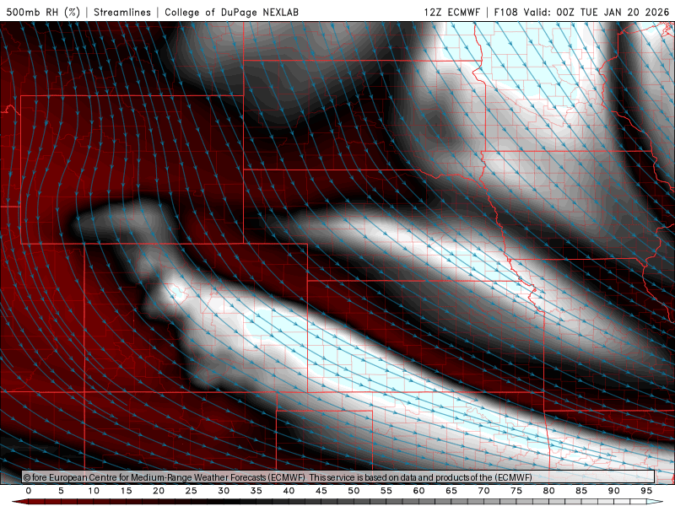The width and height of the screenshot is (675, 506).
Task: Click the "5" colorbar scale label
Action: [x=61, y=491]
